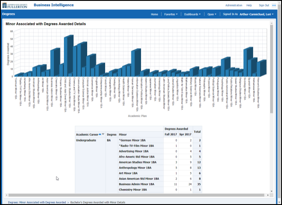Viewport: 282px width, 205px height.
Task: Sort Academic Career ascending with the up arrow
Action: (x=100, y=134)
